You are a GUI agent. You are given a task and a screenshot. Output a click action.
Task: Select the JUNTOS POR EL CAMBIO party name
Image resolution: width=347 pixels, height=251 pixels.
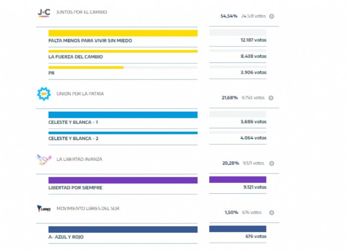pos(82,12)
